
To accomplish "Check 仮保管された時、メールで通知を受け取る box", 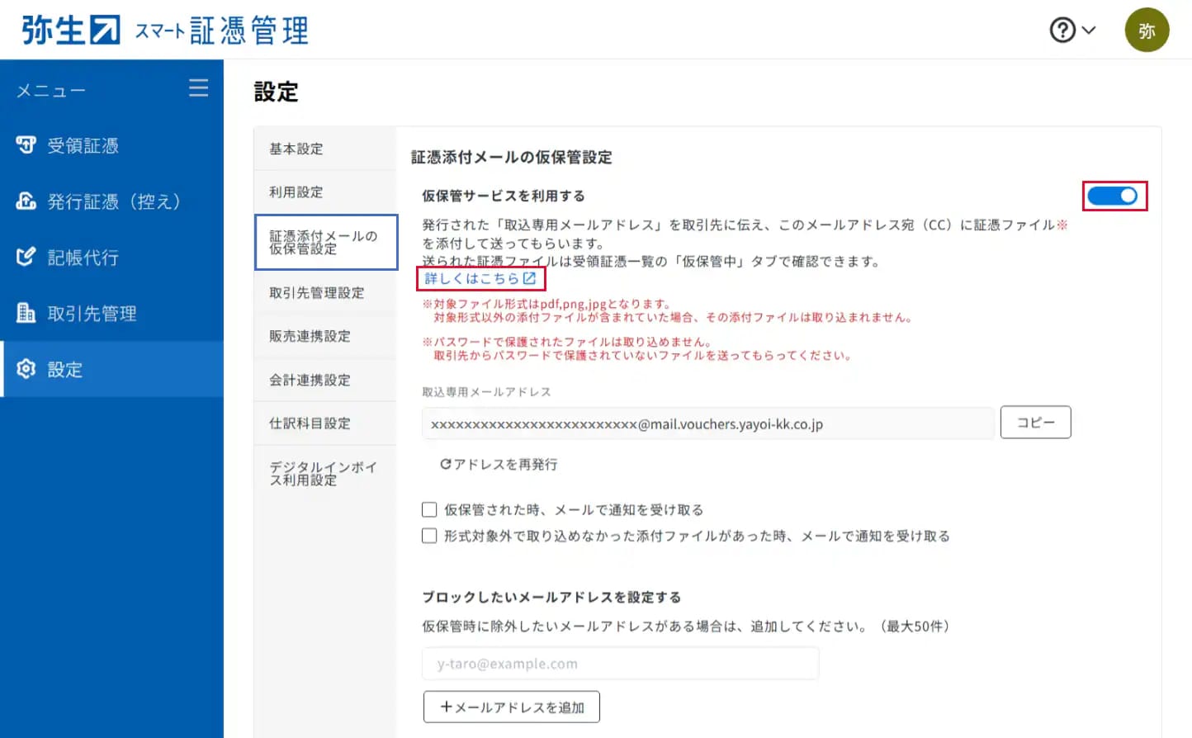I will [x=429, y=509].
